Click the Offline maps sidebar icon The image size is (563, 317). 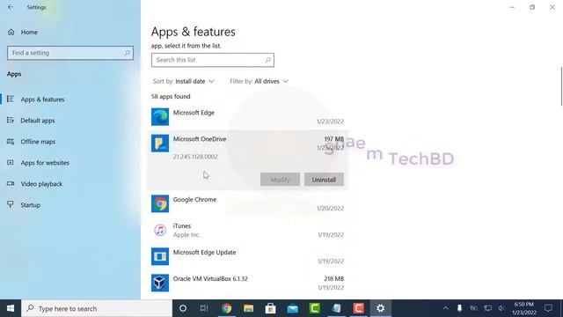click(x=11, y=141)
